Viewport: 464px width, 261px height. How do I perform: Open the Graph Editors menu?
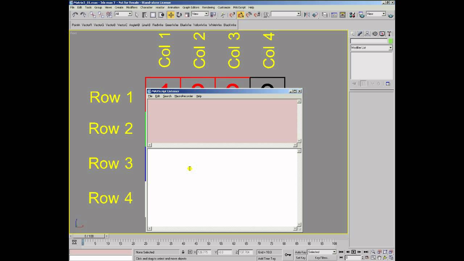(x=191, y=8)
